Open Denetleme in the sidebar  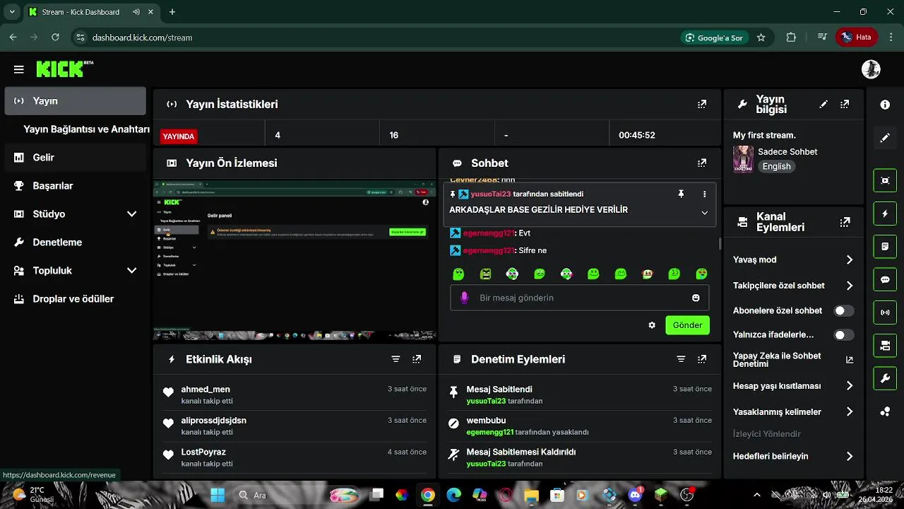[x=75, y=242]
